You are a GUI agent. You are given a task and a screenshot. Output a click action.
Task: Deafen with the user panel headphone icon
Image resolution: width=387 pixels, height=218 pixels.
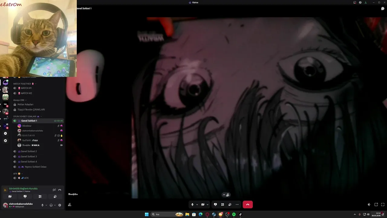tap(51, 205)
